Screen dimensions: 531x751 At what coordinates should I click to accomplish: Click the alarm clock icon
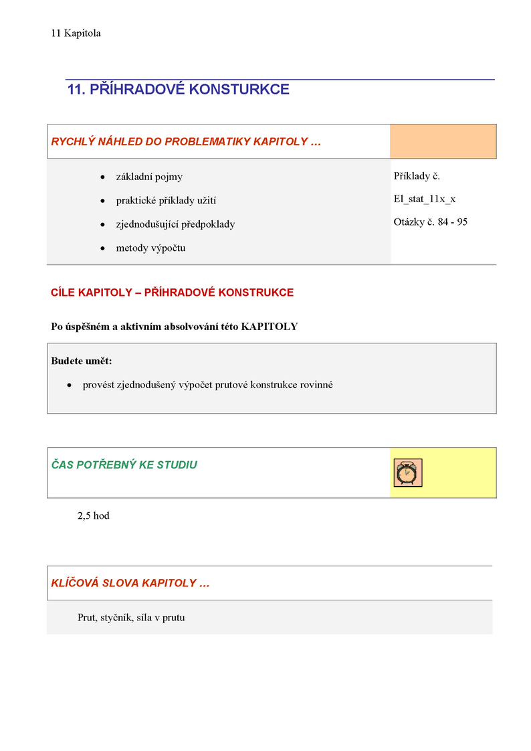[407, 473]
